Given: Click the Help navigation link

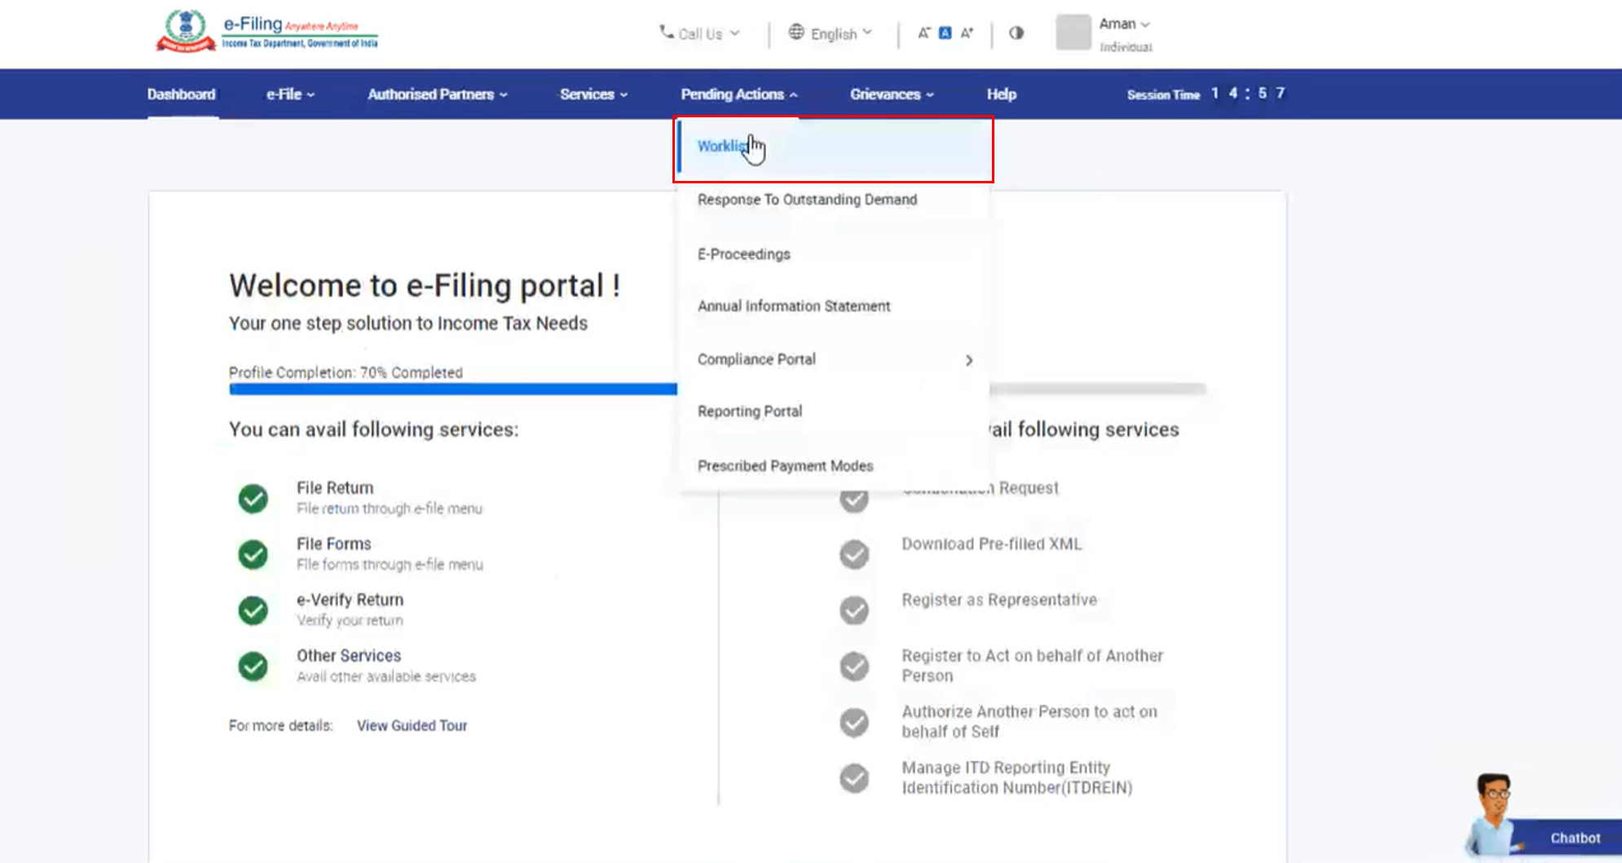Looking at the screenshot, I should [1001, 95].
